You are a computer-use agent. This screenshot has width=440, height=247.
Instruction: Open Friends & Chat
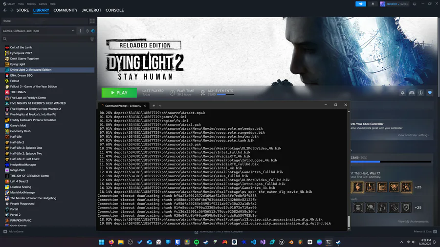[x=425, y=231]
